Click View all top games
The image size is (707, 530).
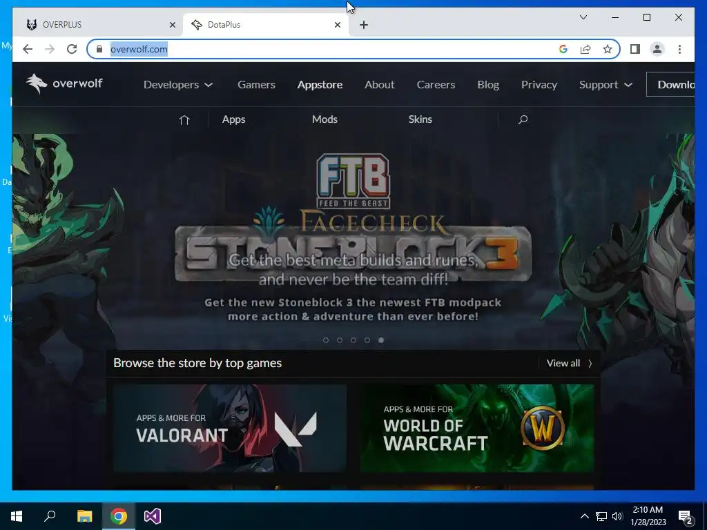(569, 363)
